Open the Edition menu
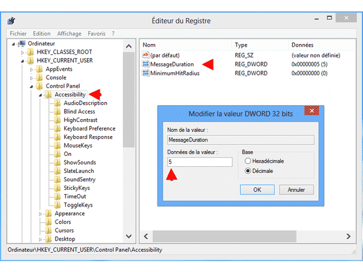 coord(42,33)
